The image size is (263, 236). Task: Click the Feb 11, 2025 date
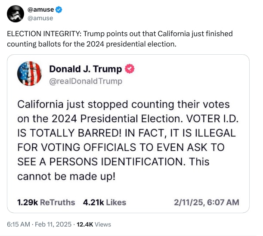[53, 224]
